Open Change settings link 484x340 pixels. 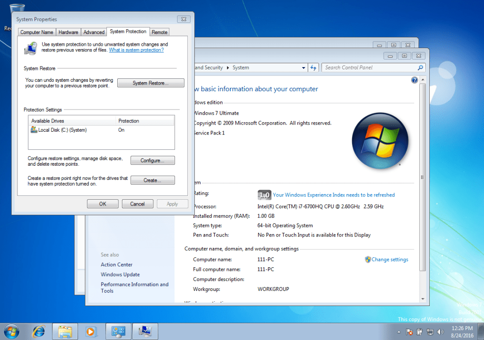tap(390, 259)
